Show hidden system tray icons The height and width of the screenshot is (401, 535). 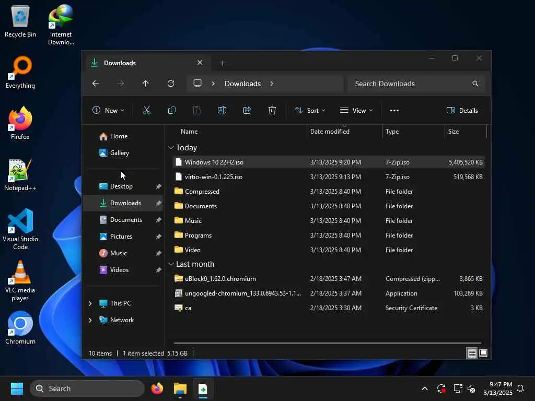(x=425, y=388)
